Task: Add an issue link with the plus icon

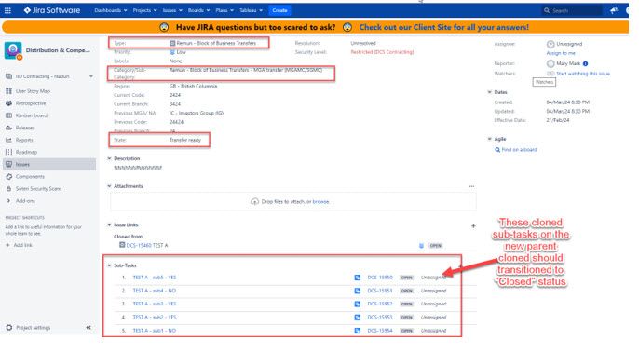Action: click(473, 225)
